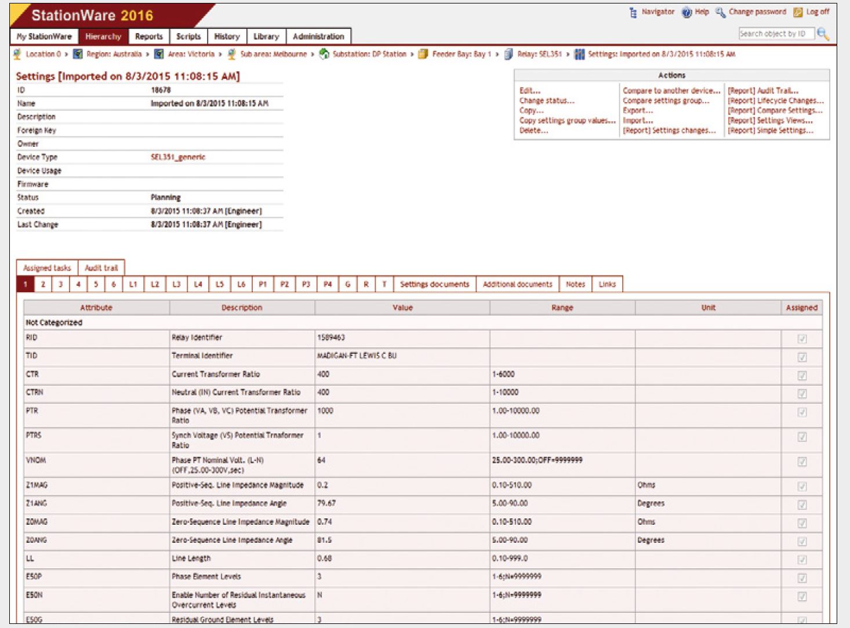Click the Help question mark icon

click(686, 12)
